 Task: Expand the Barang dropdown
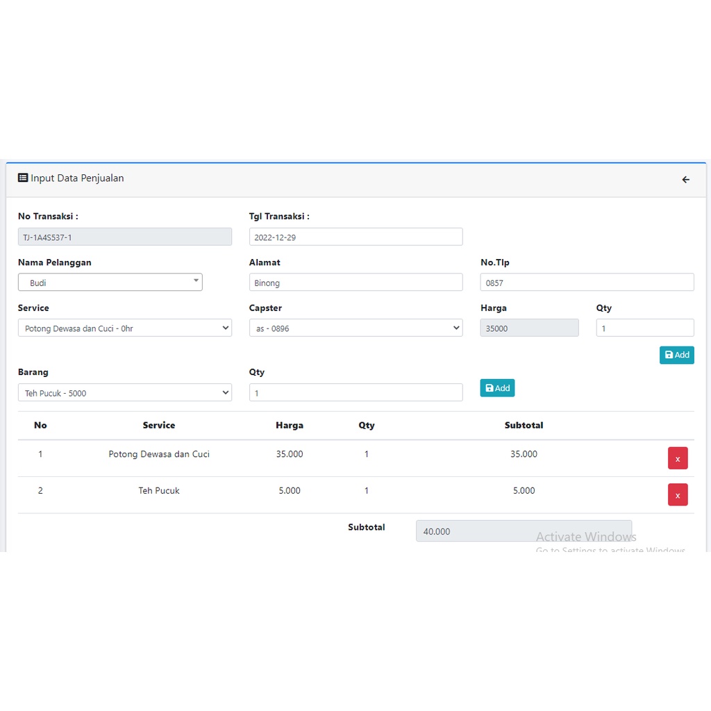click(x=124, y=393)
